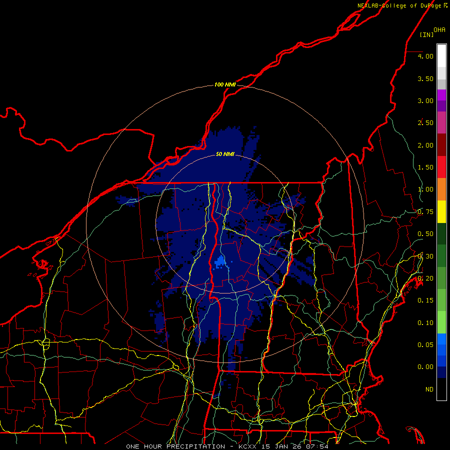Image resolution: width=450 pixels, height=450 pixels.
Task: Click the 0.20 legend value
Action: coord(425,278)
